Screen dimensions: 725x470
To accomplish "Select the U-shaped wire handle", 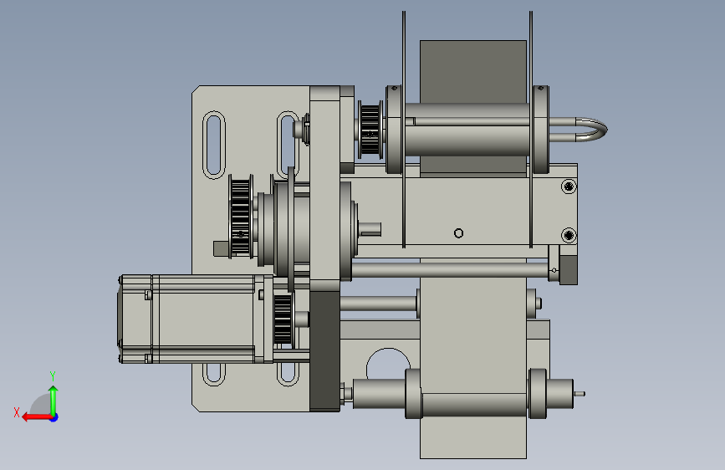I will click(578, 129).
